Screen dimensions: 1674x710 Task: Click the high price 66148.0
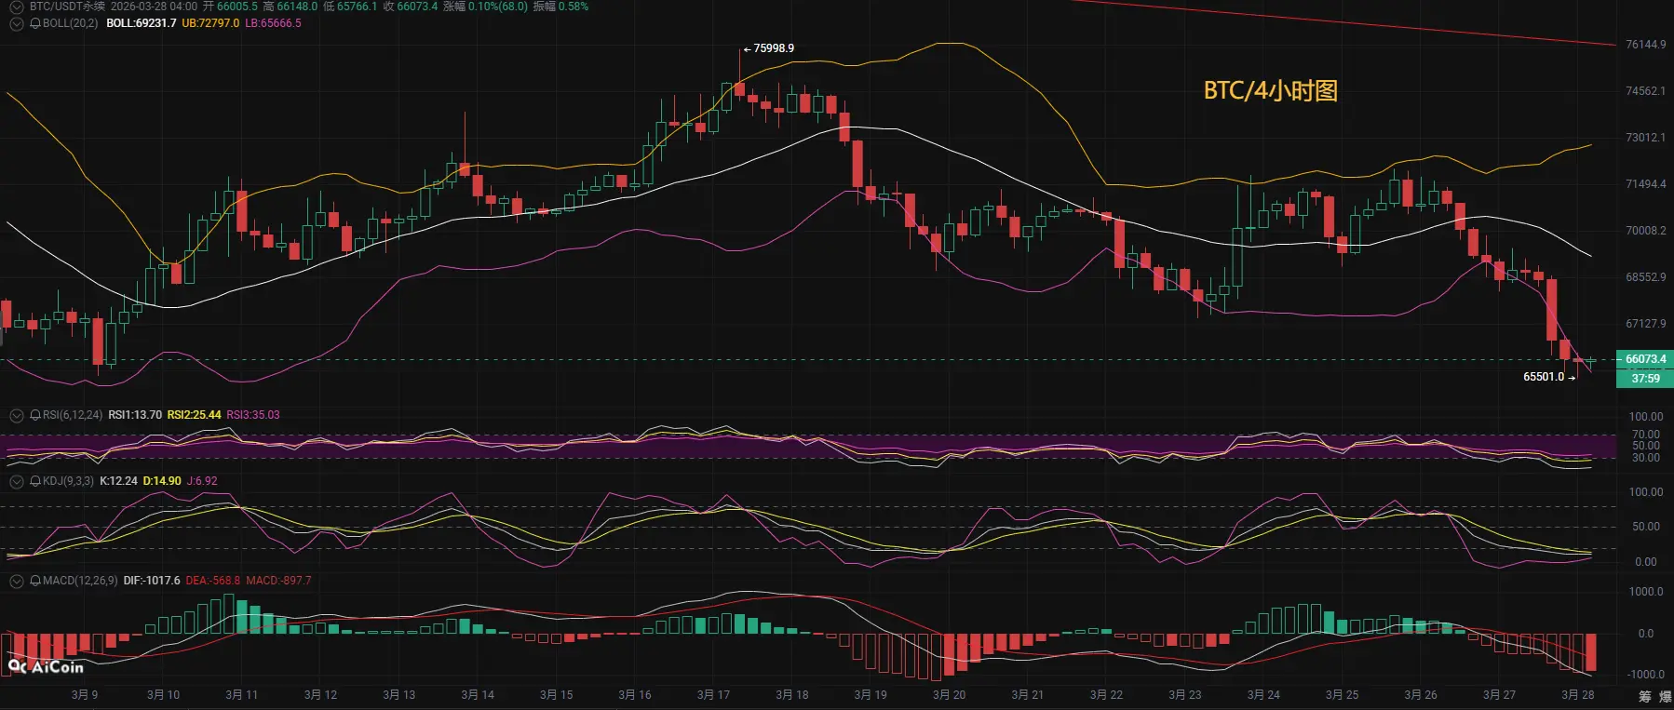click(x=297, y=7)
